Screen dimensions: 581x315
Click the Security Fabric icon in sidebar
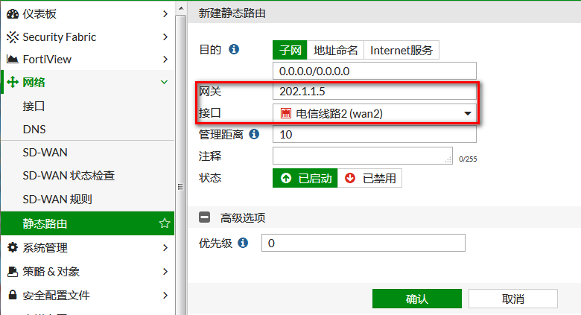pos(13,37)
